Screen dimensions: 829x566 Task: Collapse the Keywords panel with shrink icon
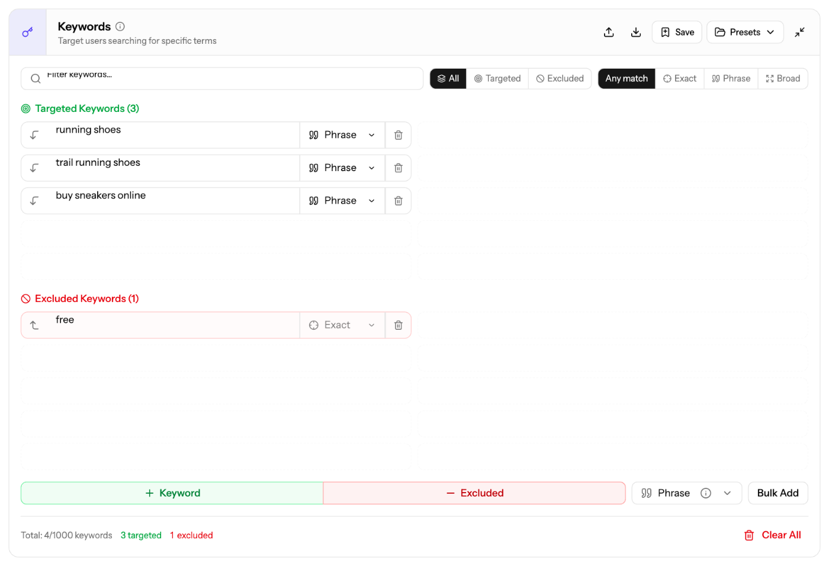pyautogui.click(x=799, y=32)
